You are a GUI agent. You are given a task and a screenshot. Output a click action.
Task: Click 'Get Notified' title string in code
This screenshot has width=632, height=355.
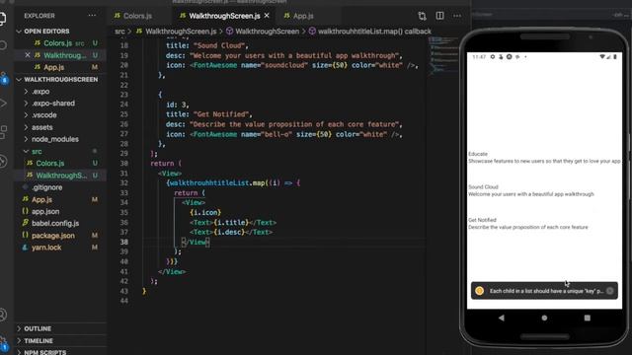(222, 114)
